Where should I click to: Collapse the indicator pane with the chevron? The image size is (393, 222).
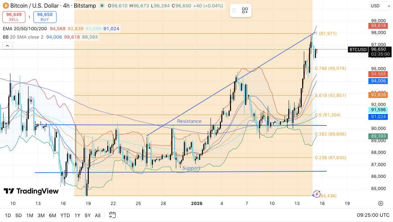[7, 46]
